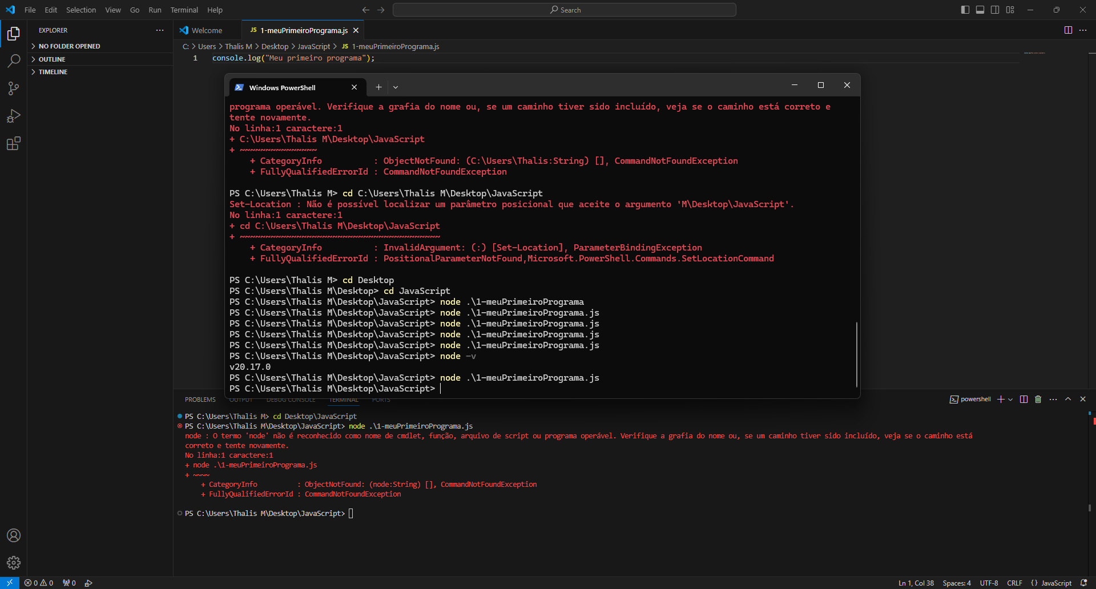Click the remote window indicator in status bar
Viewport: 1096px width, 589px height.
coord(10,583)
